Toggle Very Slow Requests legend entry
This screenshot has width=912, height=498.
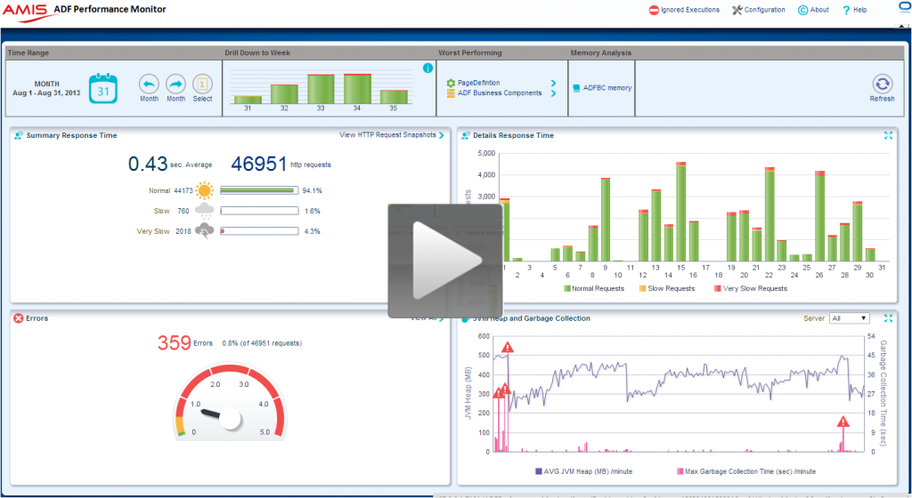(751, 288)
